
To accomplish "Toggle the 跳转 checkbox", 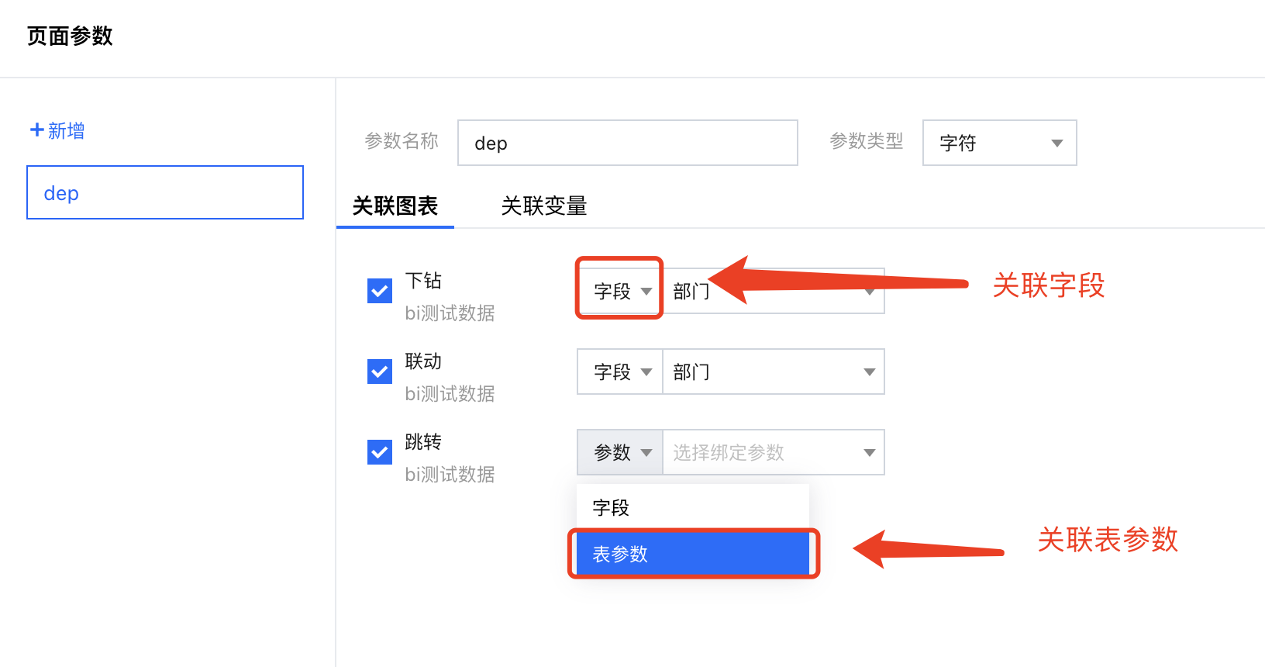I will (x=380, y=452).
